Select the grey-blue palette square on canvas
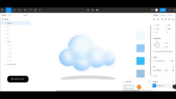This screenshot has height=99, width=176. pos(141,74)
